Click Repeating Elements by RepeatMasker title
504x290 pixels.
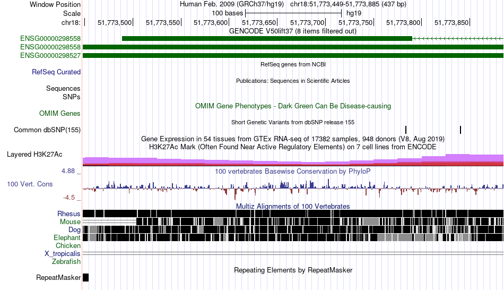pos(293,270)
